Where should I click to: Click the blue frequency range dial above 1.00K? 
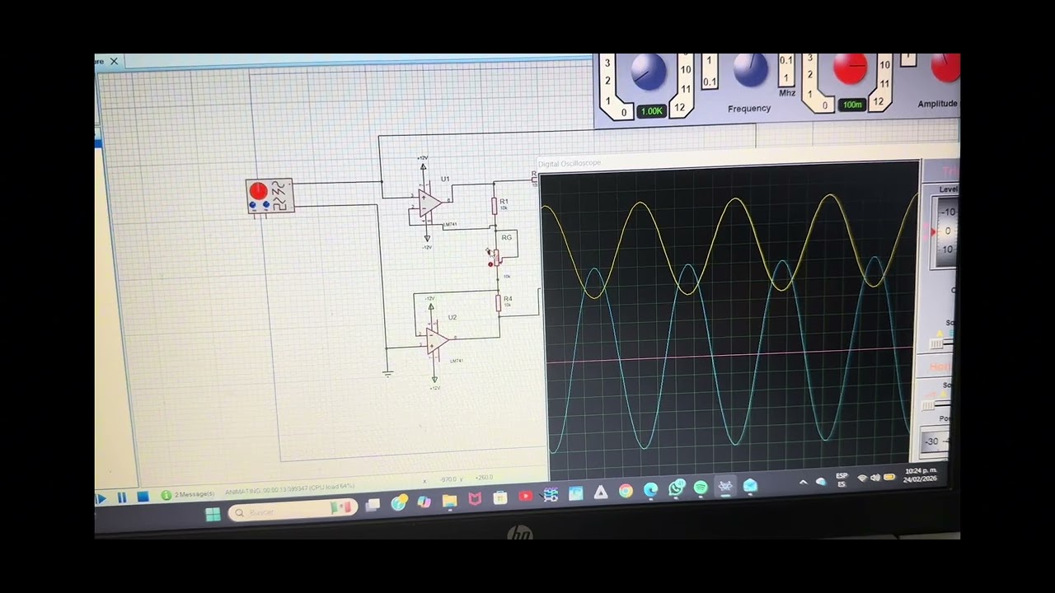648,73
